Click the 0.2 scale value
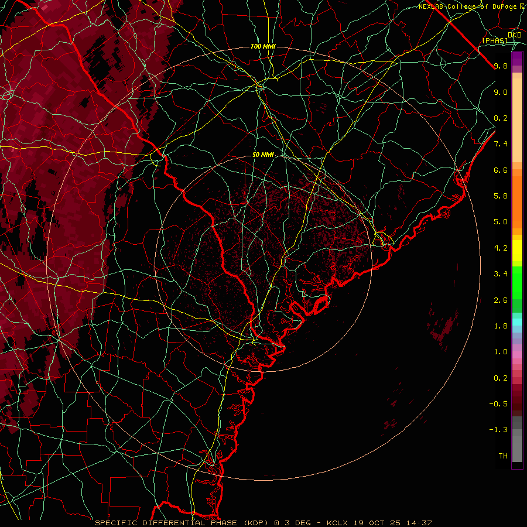 tap(501, 378)
